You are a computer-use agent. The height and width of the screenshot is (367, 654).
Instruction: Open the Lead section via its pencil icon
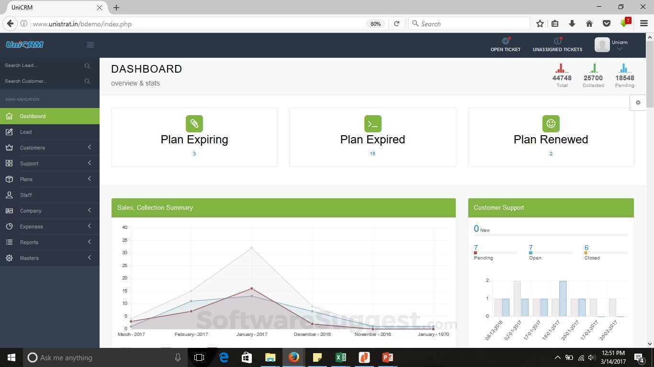coord(9,132)
